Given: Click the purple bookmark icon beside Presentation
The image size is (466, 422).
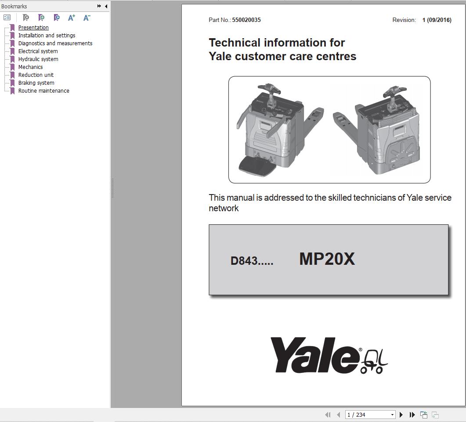Looking at the screenshot, I should coord(12,27).
